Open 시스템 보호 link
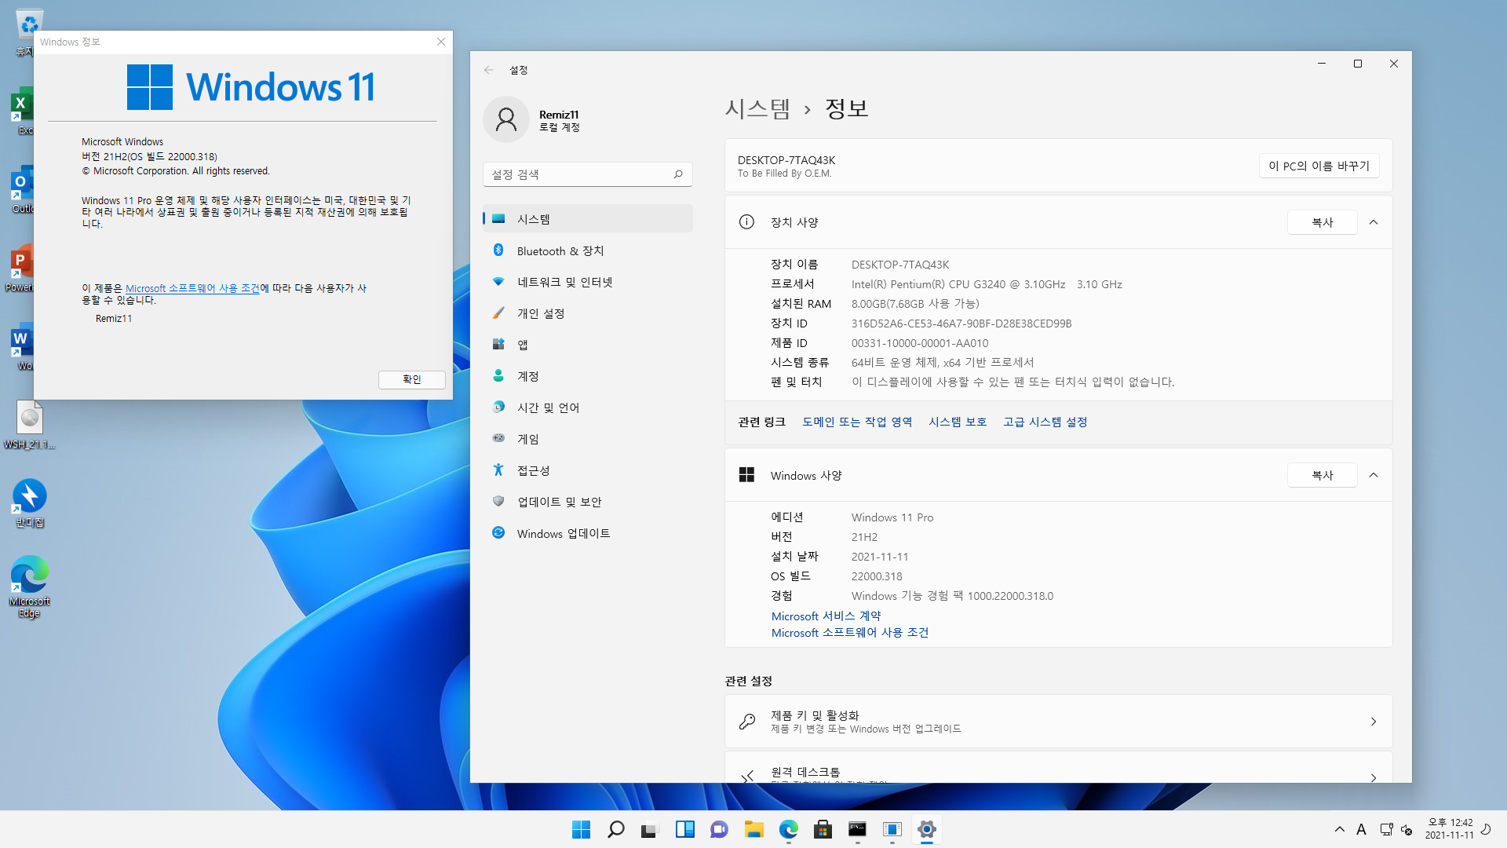1507x848 pixels. (x=958, y=422)
